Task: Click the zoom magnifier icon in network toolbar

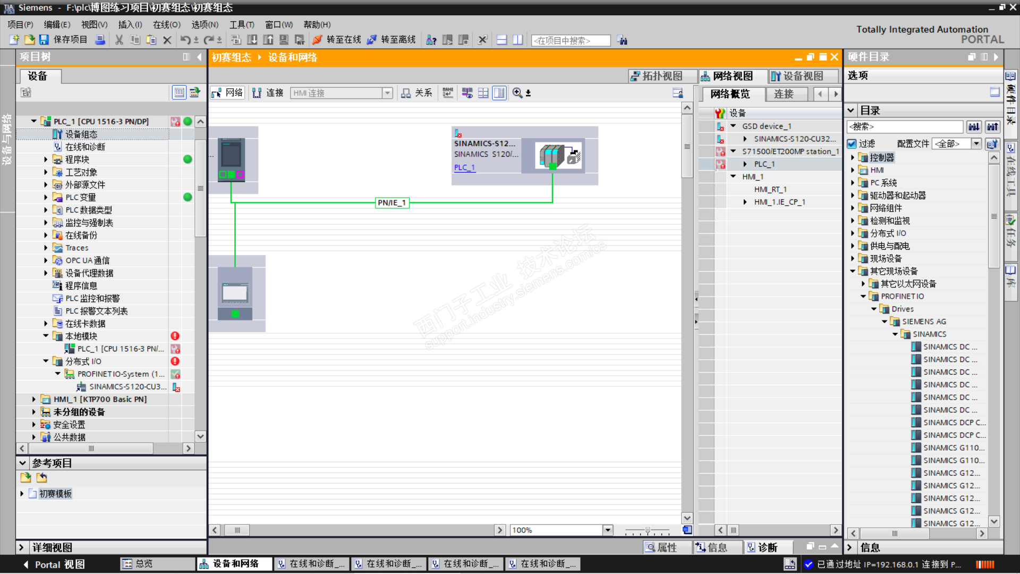Action: click(517, 93)
